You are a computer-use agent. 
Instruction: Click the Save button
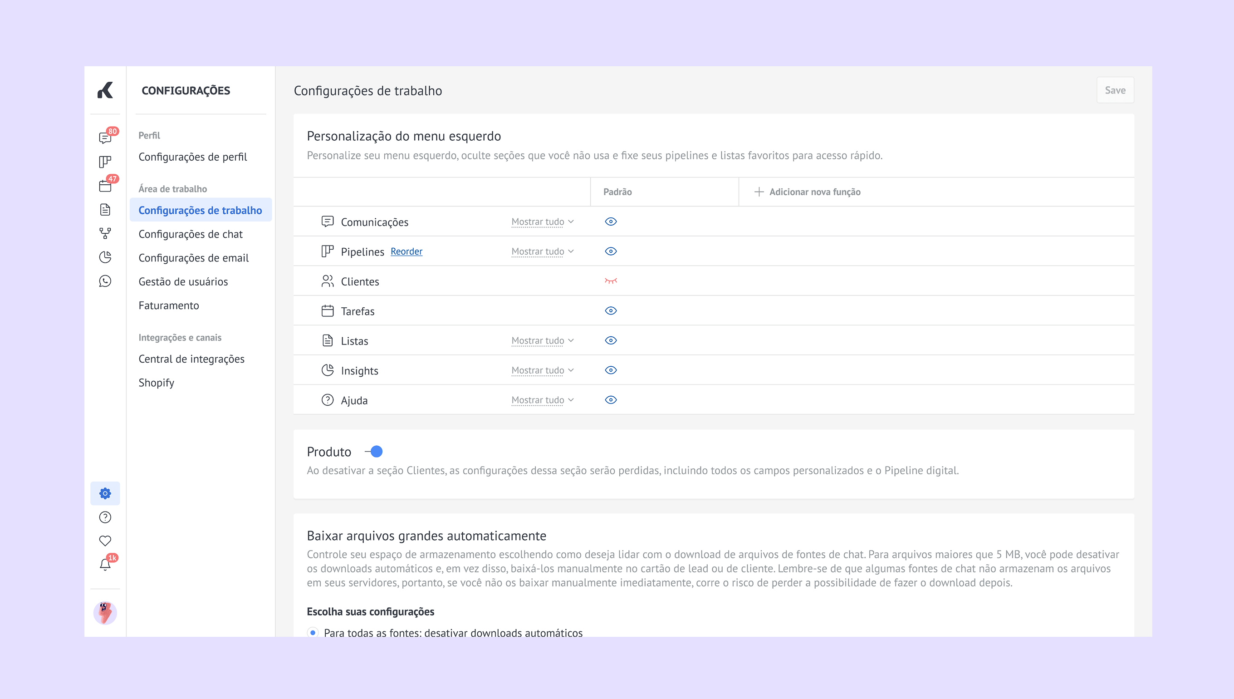point(1115,90)
